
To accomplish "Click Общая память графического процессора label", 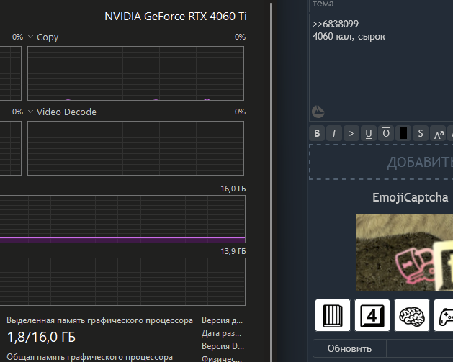I will pos(89,357).
